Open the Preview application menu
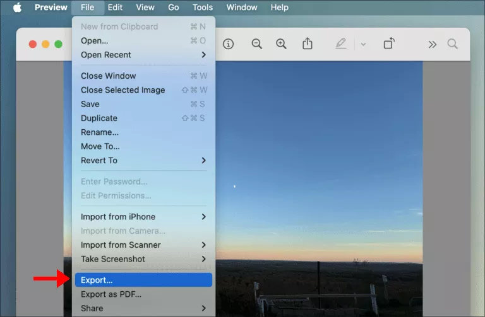Image resolution: width=485 pixels, height=317 pixels. tap(51, 7)
